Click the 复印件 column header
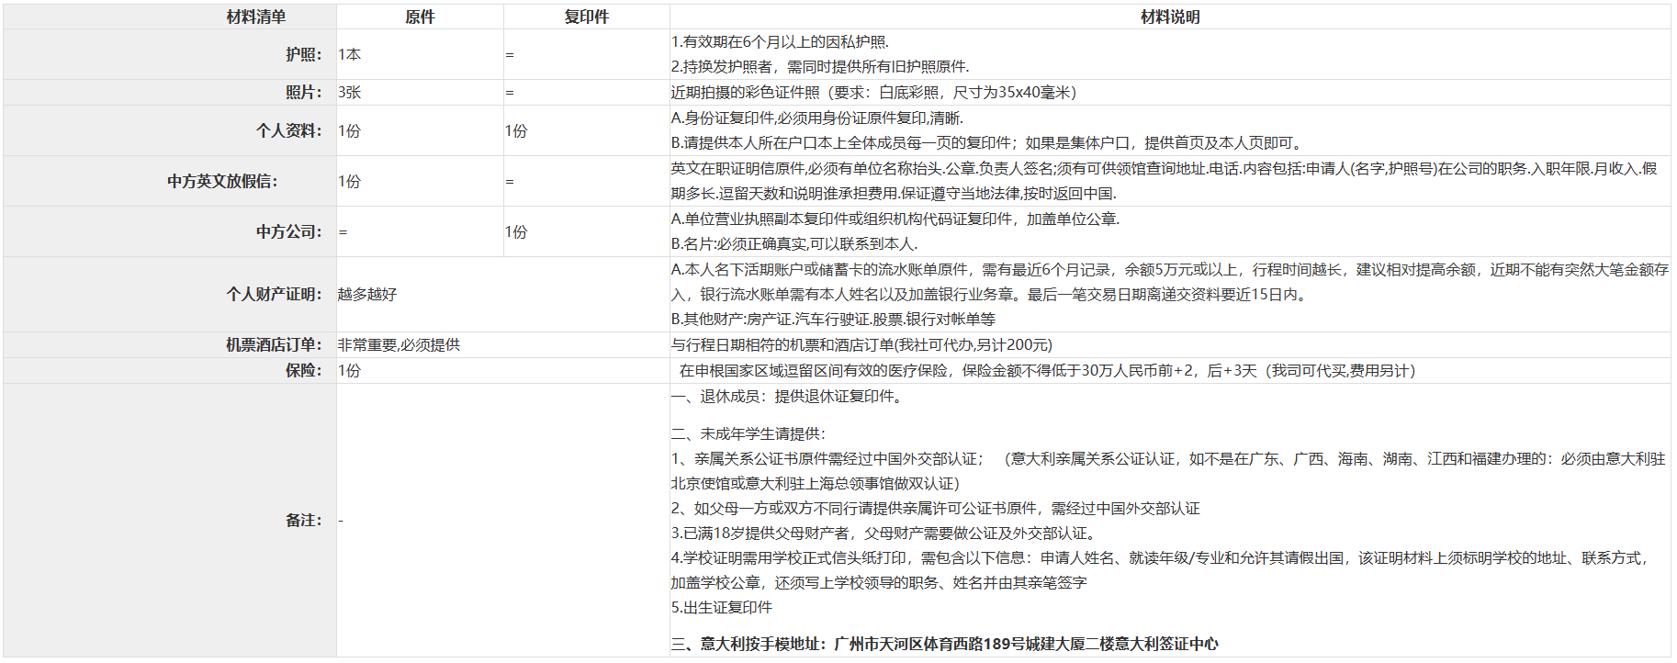This screenshot has height=663, width=1677. [586, 17]
